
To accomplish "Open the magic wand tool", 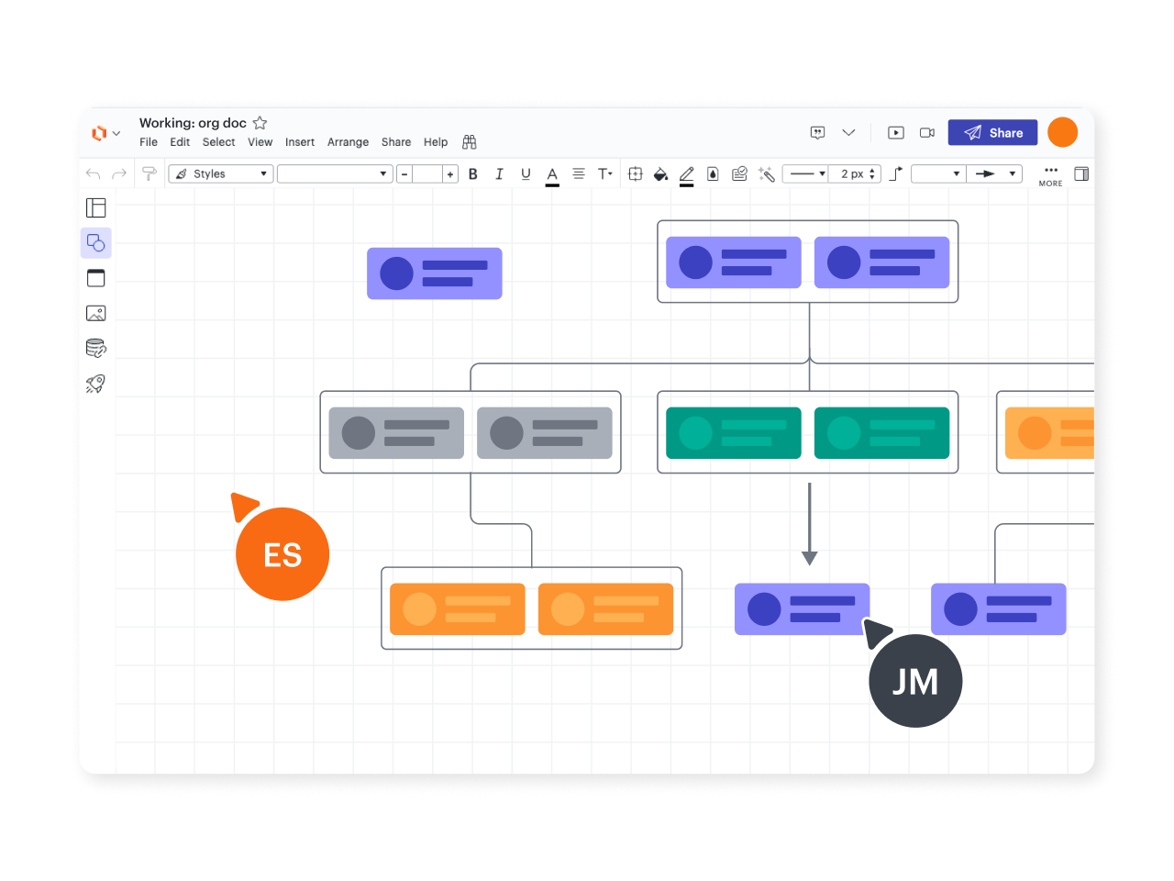I will (767, 173).
